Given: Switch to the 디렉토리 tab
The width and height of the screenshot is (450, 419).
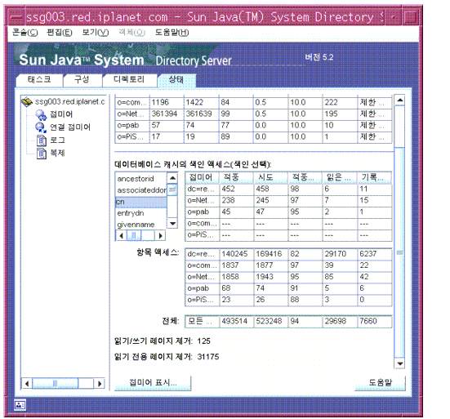Looking at the screenshot, I should point(129,80).
